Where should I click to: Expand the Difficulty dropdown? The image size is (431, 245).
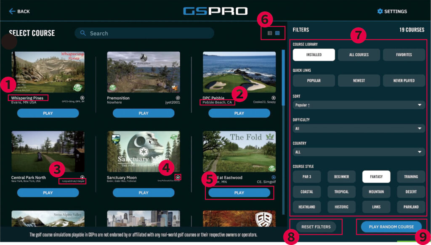359,129
